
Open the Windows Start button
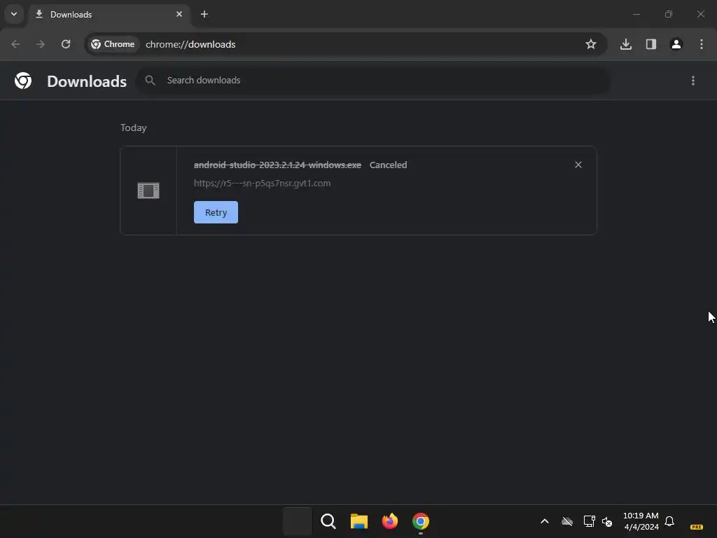(x=297, y=521)
